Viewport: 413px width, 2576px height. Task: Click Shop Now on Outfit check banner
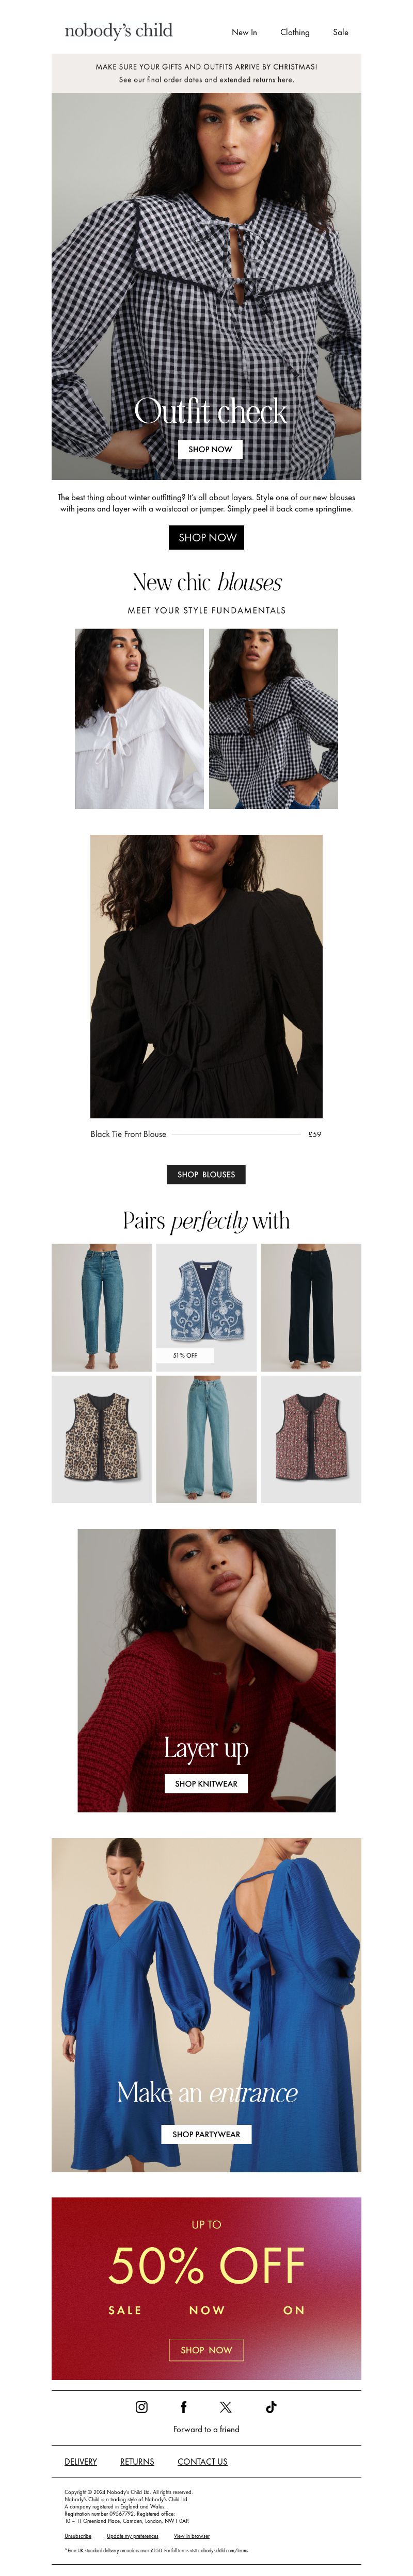pyautogui.click(x=210, y=449)
